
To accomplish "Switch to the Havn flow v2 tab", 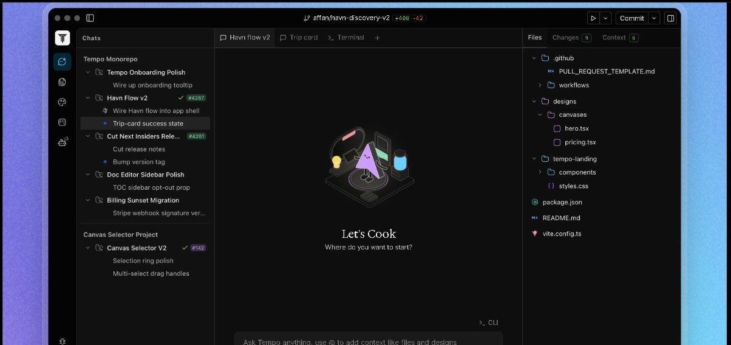I will tap(245, 38).
